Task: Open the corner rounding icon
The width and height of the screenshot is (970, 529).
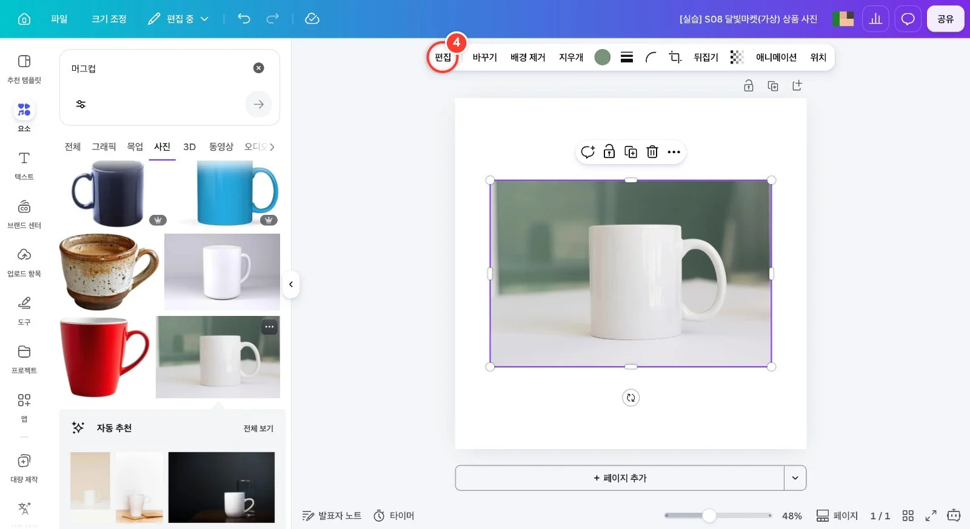Action: click(651, 57)
